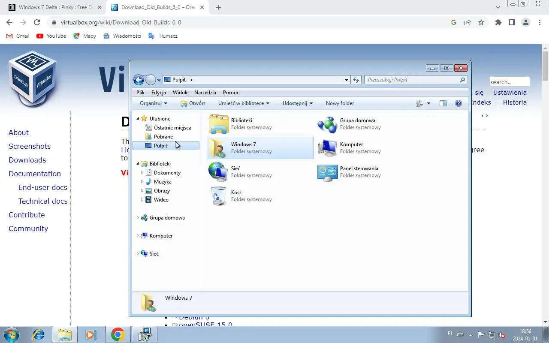Image resolution: width=549 pixels, height=343 pixels.
Task: Open Umieść w bibliotece dropdown
Action: point(244,103)
